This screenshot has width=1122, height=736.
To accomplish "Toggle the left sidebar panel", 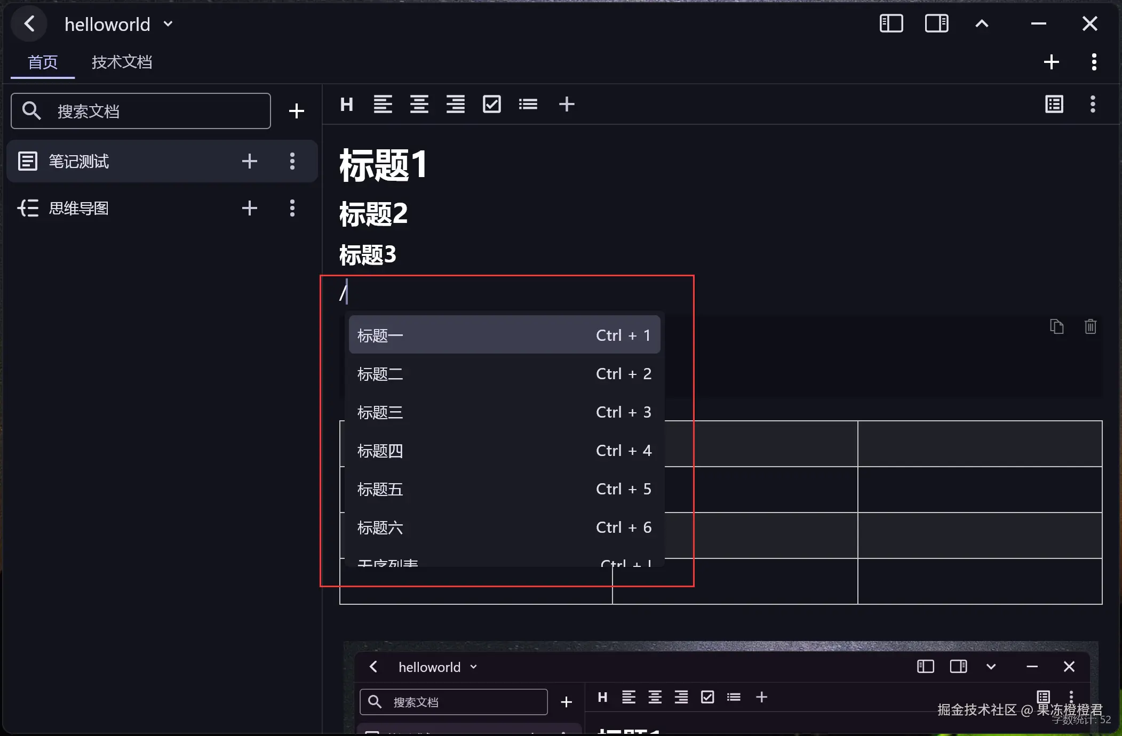I will [891, 24].
